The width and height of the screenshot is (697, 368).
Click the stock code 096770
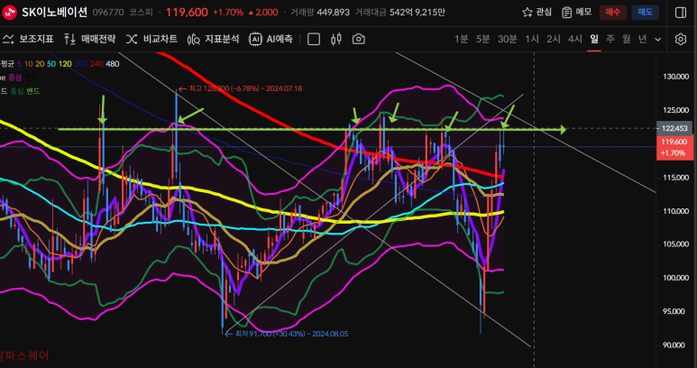point(108,13)
